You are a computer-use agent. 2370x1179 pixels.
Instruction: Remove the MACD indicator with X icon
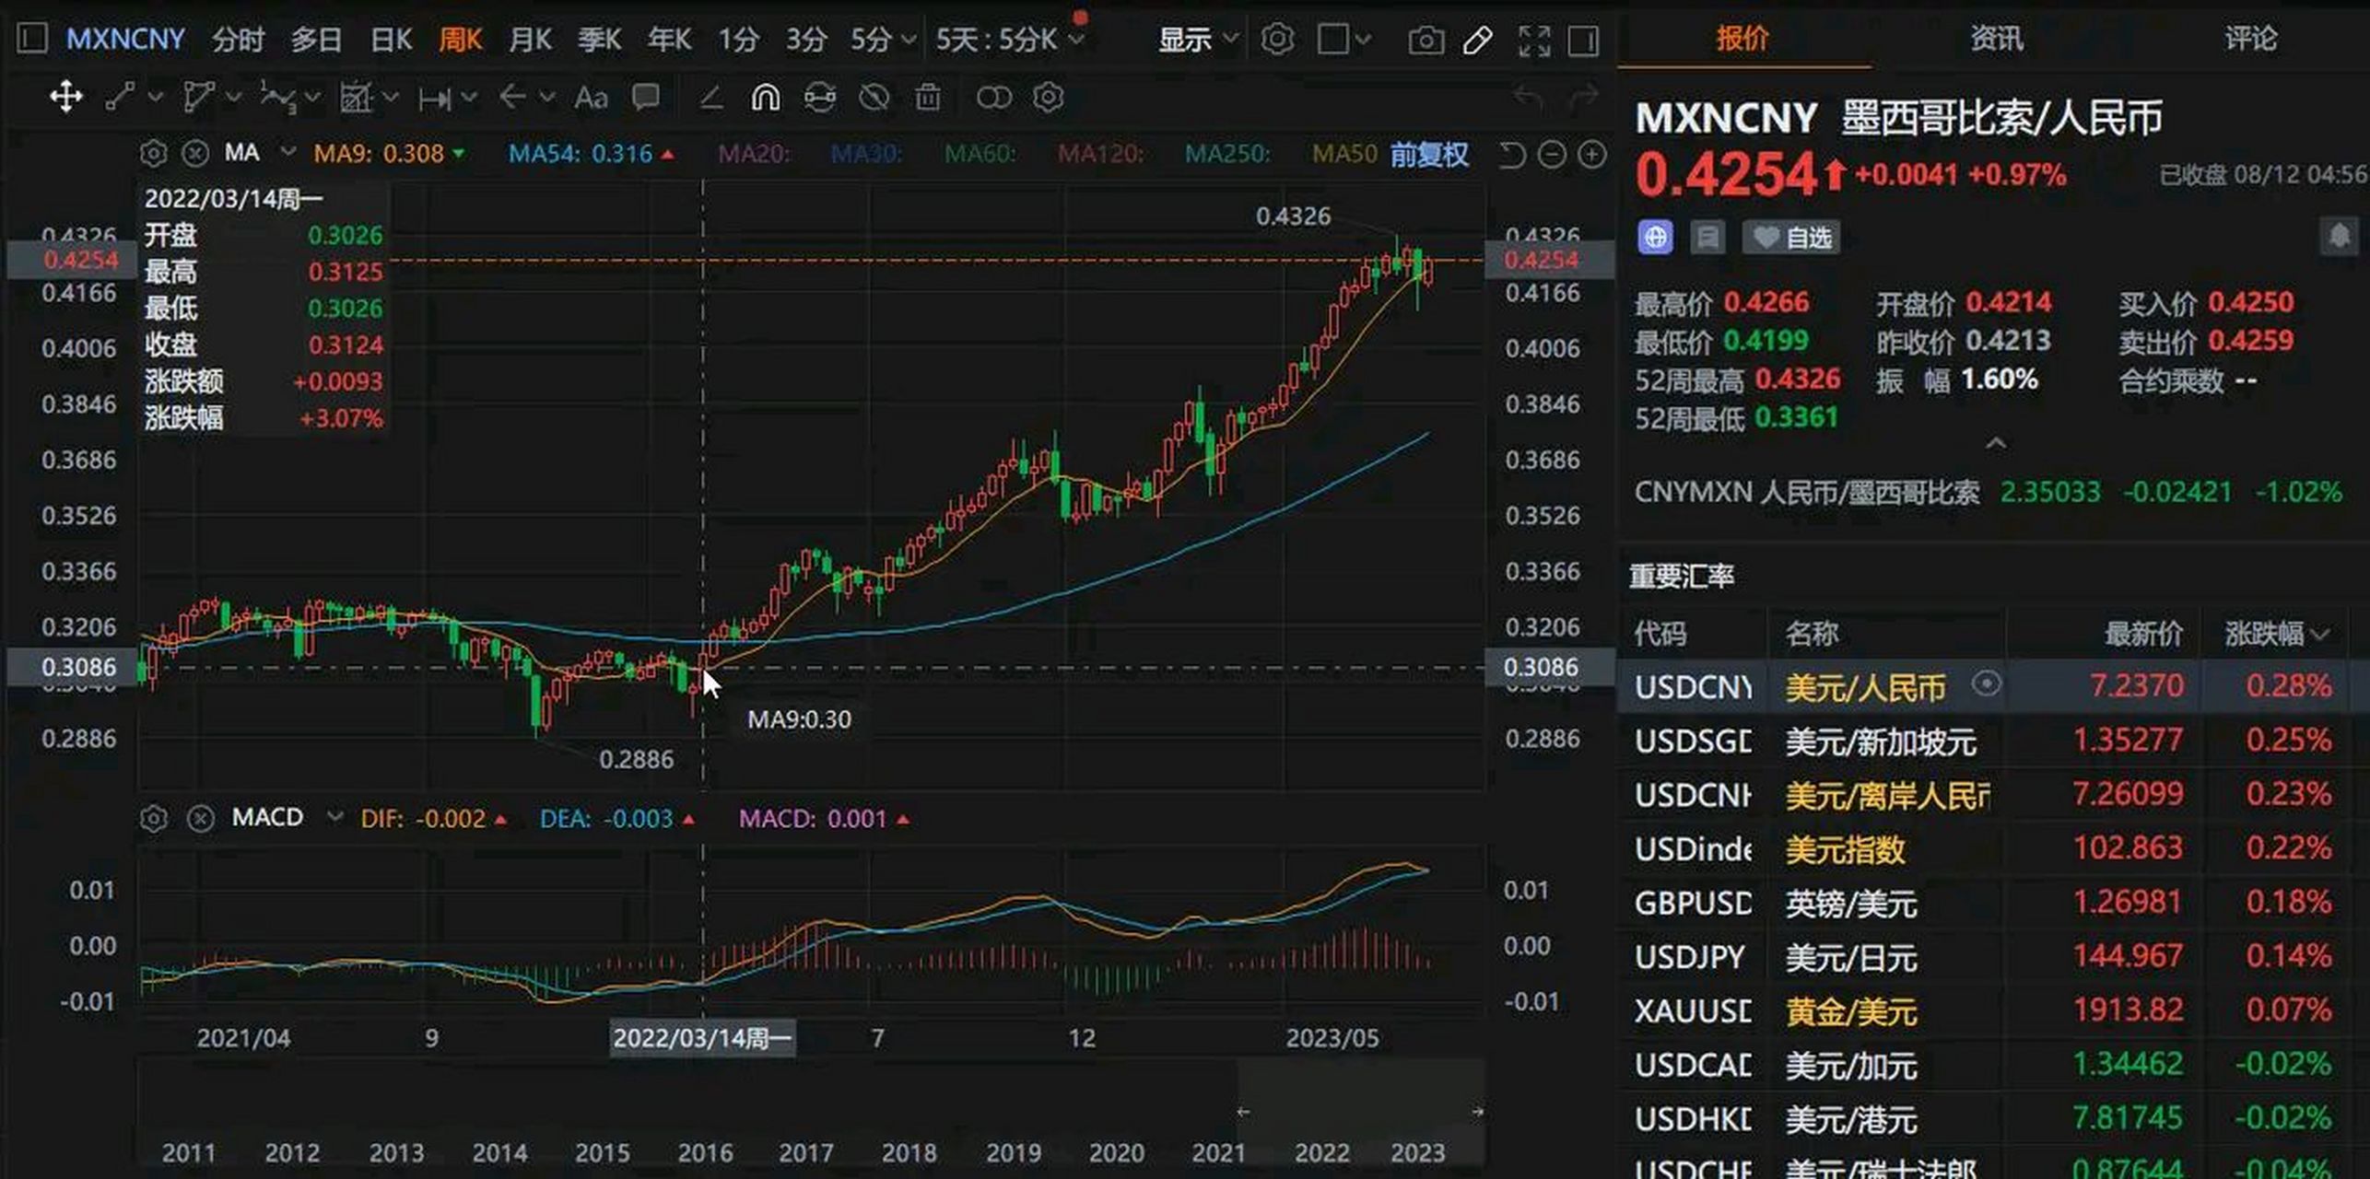(x=200, y=818)
